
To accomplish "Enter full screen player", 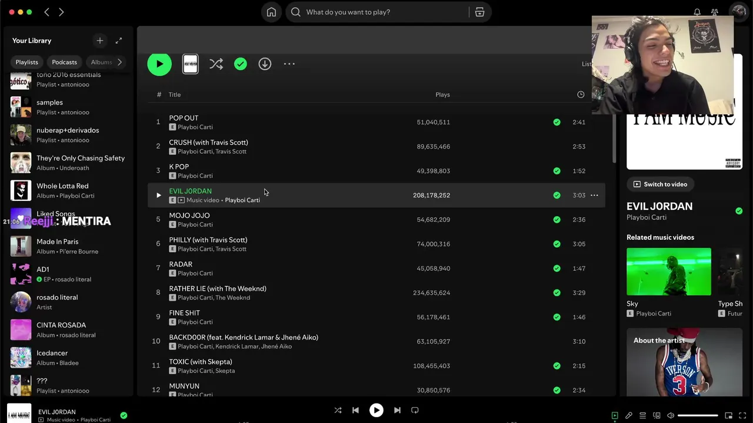I will click(x=742, y=415).
